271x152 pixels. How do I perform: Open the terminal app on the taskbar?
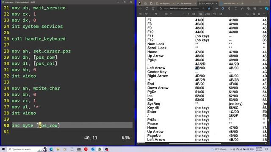(79, 149)
